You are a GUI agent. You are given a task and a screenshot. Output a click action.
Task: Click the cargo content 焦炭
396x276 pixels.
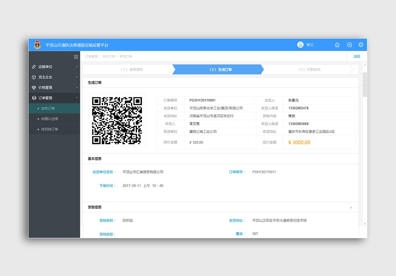292,116
